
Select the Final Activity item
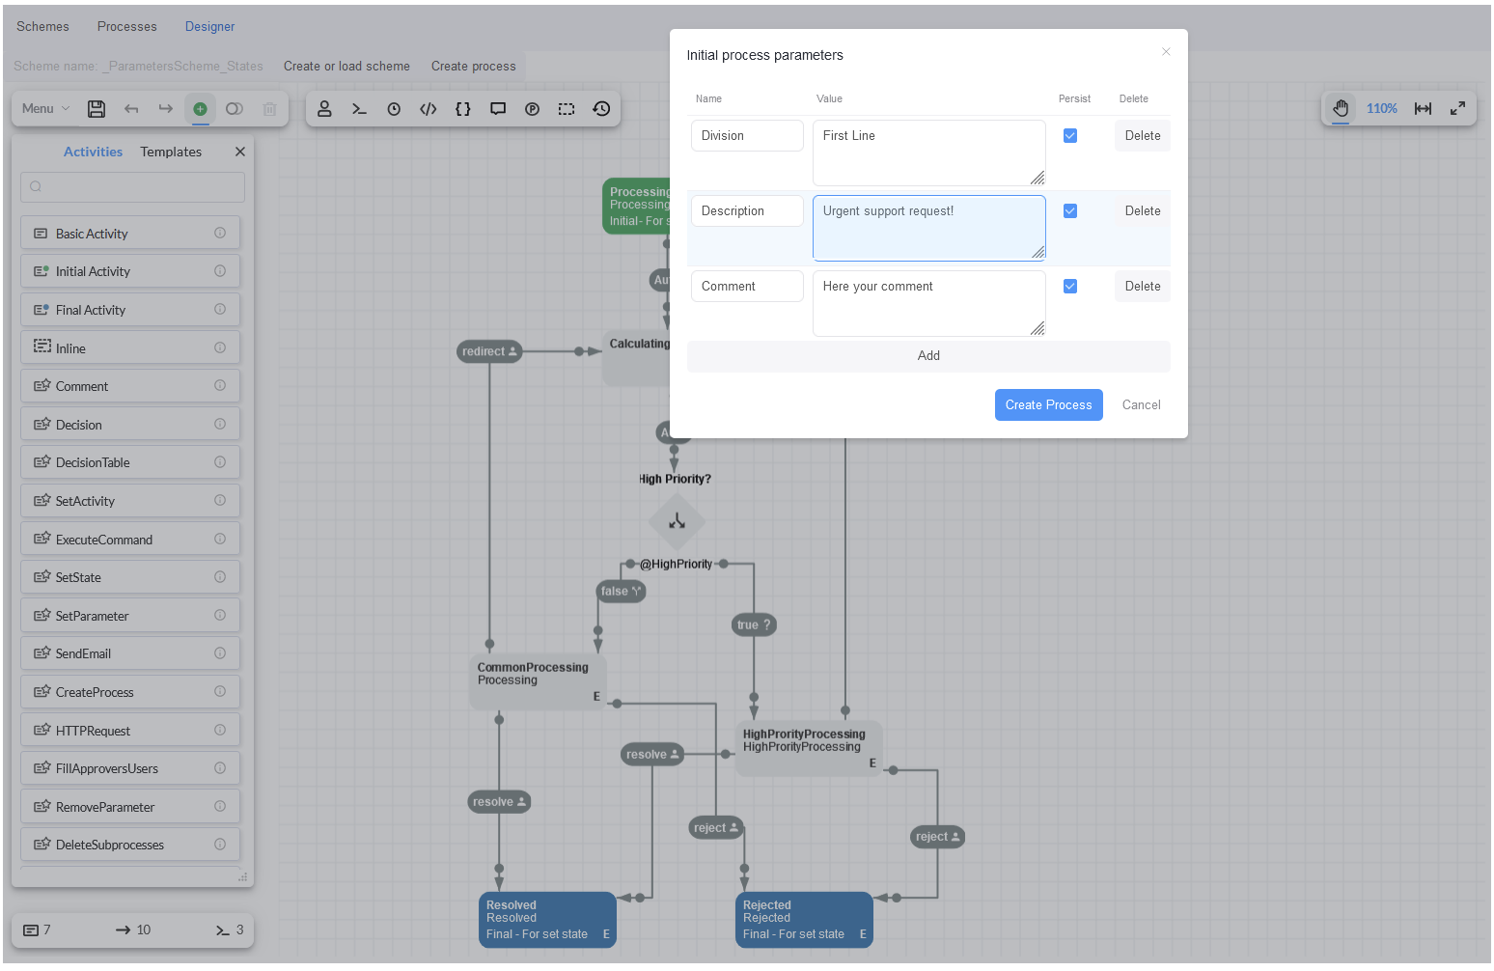130,310
